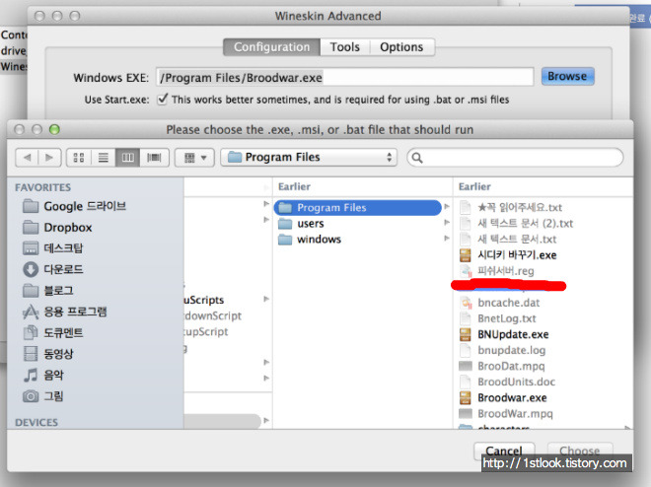Expand the windows folder arrow
The image size is (651, 487).
(447, 239)
